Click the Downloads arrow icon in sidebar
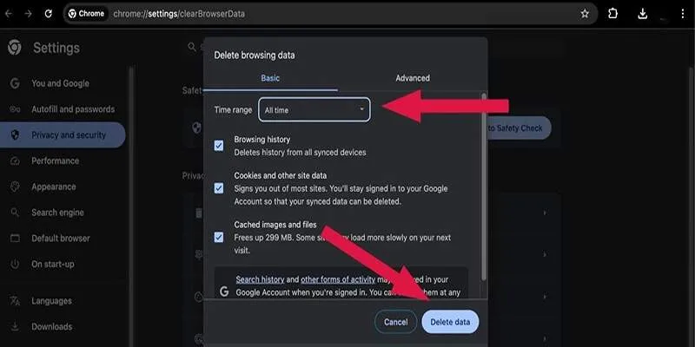Image resolution: width=695 pixels, height=347 pixels. coord(15,327)
